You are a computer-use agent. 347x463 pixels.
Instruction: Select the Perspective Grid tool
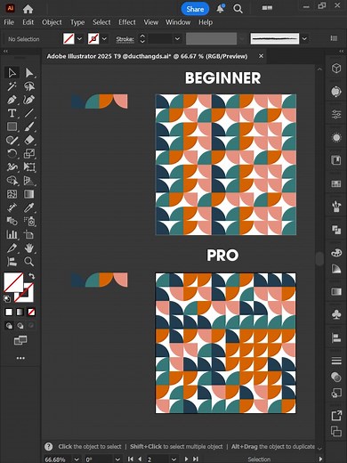(x=29, y=181)
